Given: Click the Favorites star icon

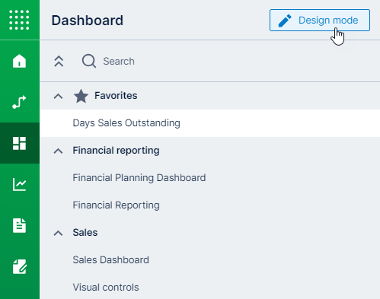Looking at the screenshot, I should pos(81,96).
